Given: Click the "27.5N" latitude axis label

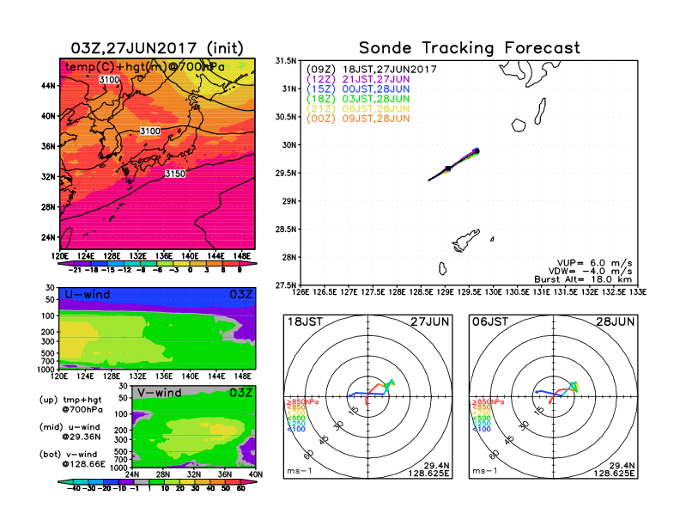Looking at the screenshot, I should click(x=286, y=285).
